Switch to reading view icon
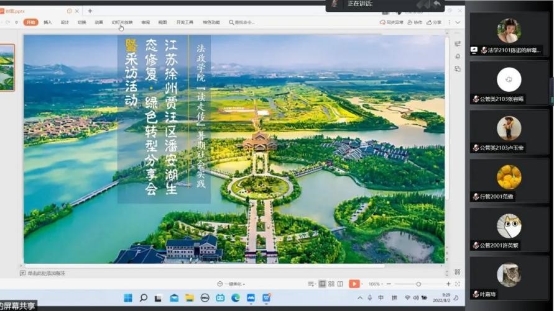554x311 pixels. tap(339, 284)
